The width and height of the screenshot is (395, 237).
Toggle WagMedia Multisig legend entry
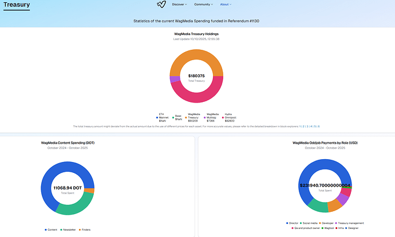pos(211,117)
